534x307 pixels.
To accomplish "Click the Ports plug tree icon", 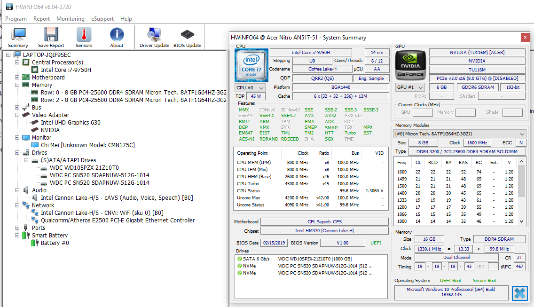I will point(26,228).
